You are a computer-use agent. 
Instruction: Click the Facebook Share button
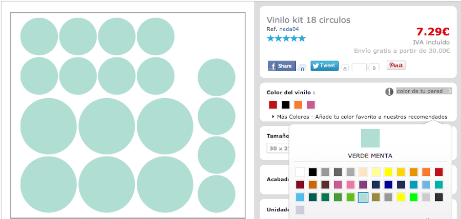point(282,66)
